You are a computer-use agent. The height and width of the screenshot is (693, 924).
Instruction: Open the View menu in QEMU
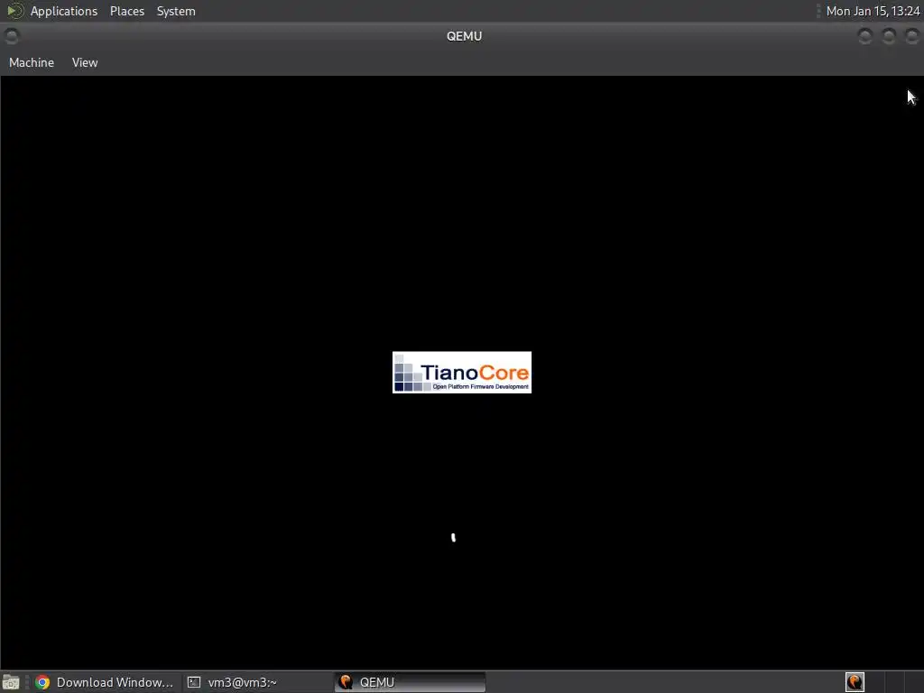[x=85, y=62]
